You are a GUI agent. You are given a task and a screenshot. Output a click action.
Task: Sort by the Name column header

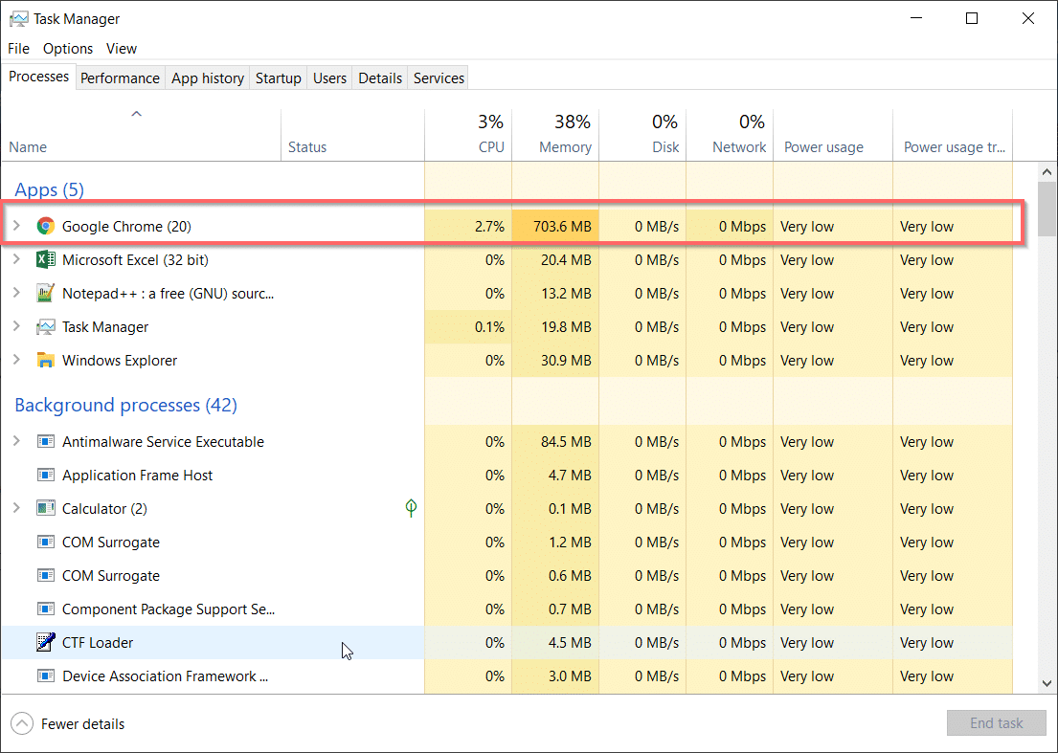tap(141, 135)
